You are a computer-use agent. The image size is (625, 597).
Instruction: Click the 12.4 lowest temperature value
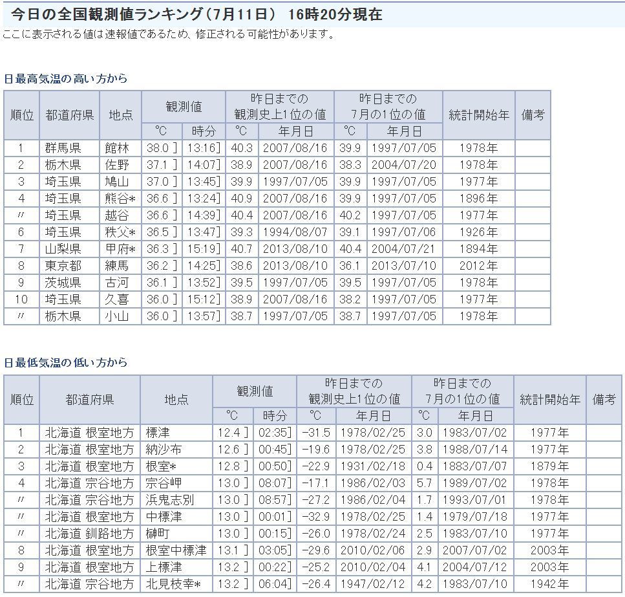[x=228, y=433]
